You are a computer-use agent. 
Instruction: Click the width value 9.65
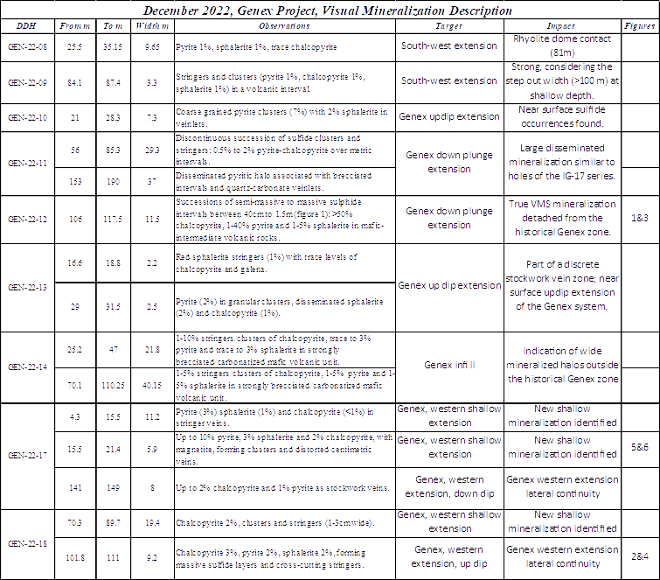tap(152, 46)
